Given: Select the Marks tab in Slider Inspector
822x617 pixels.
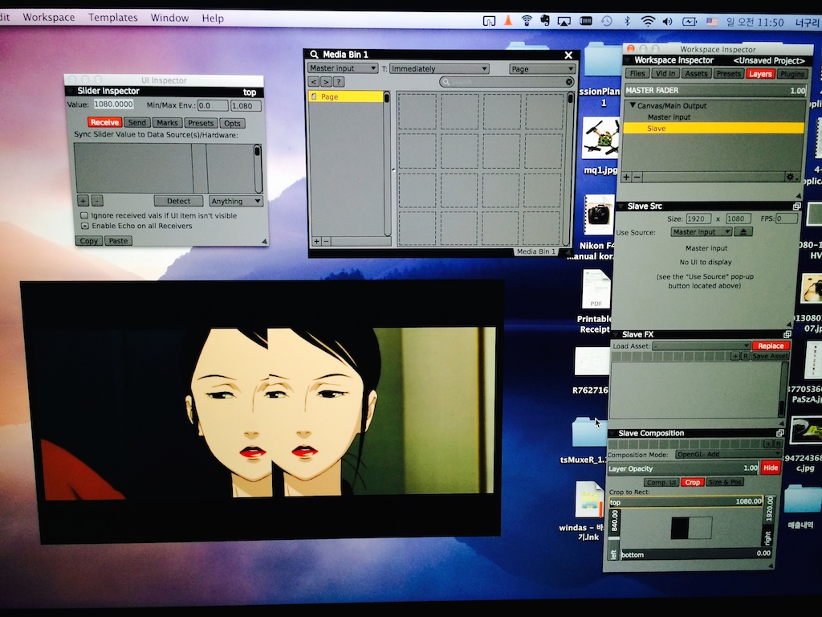Looking at the screenshot, I should click(x=167, y=123).
